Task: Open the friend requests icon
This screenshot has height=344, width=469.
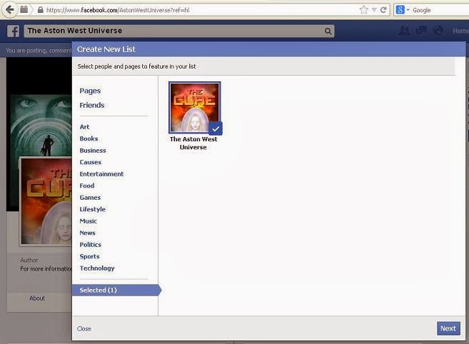Action: [x=405, y=31]
